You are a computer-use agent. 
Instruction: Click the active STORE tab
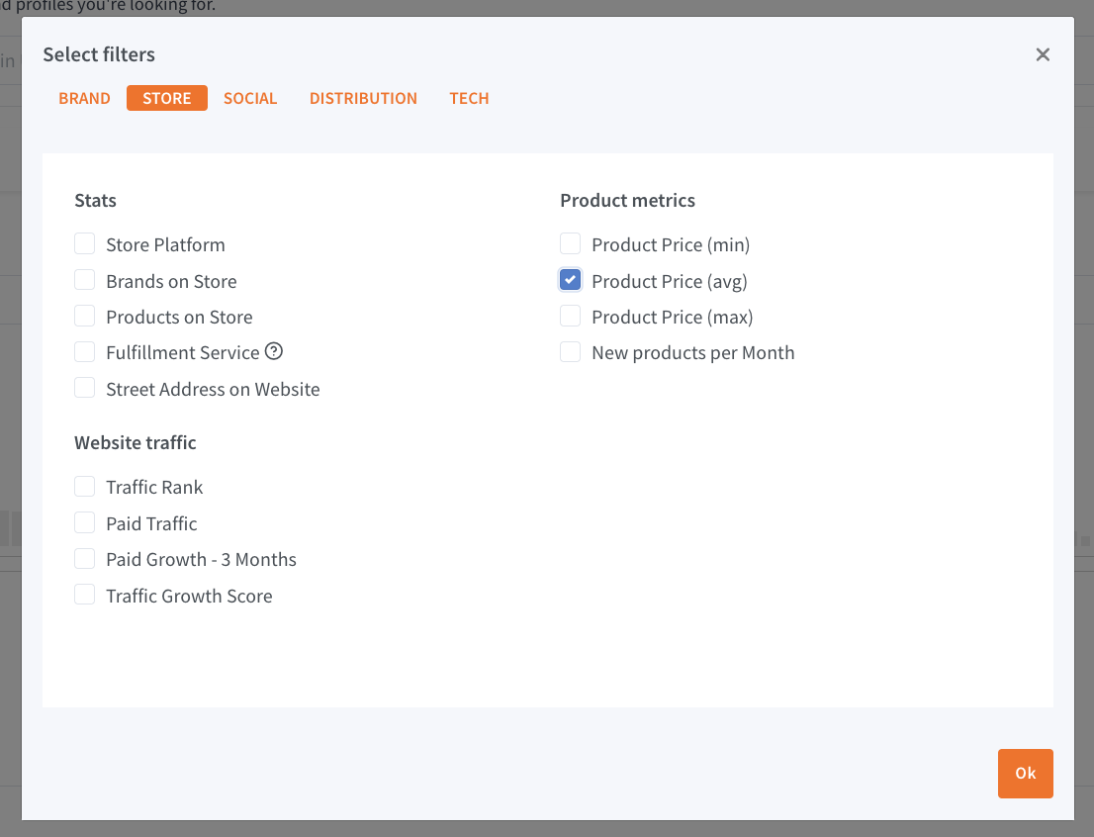click(167, 98)
